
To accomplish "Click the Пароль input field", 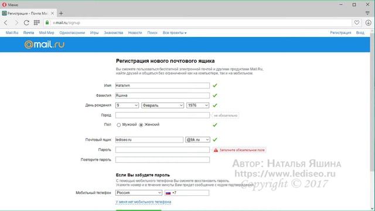I will [162, 150].
